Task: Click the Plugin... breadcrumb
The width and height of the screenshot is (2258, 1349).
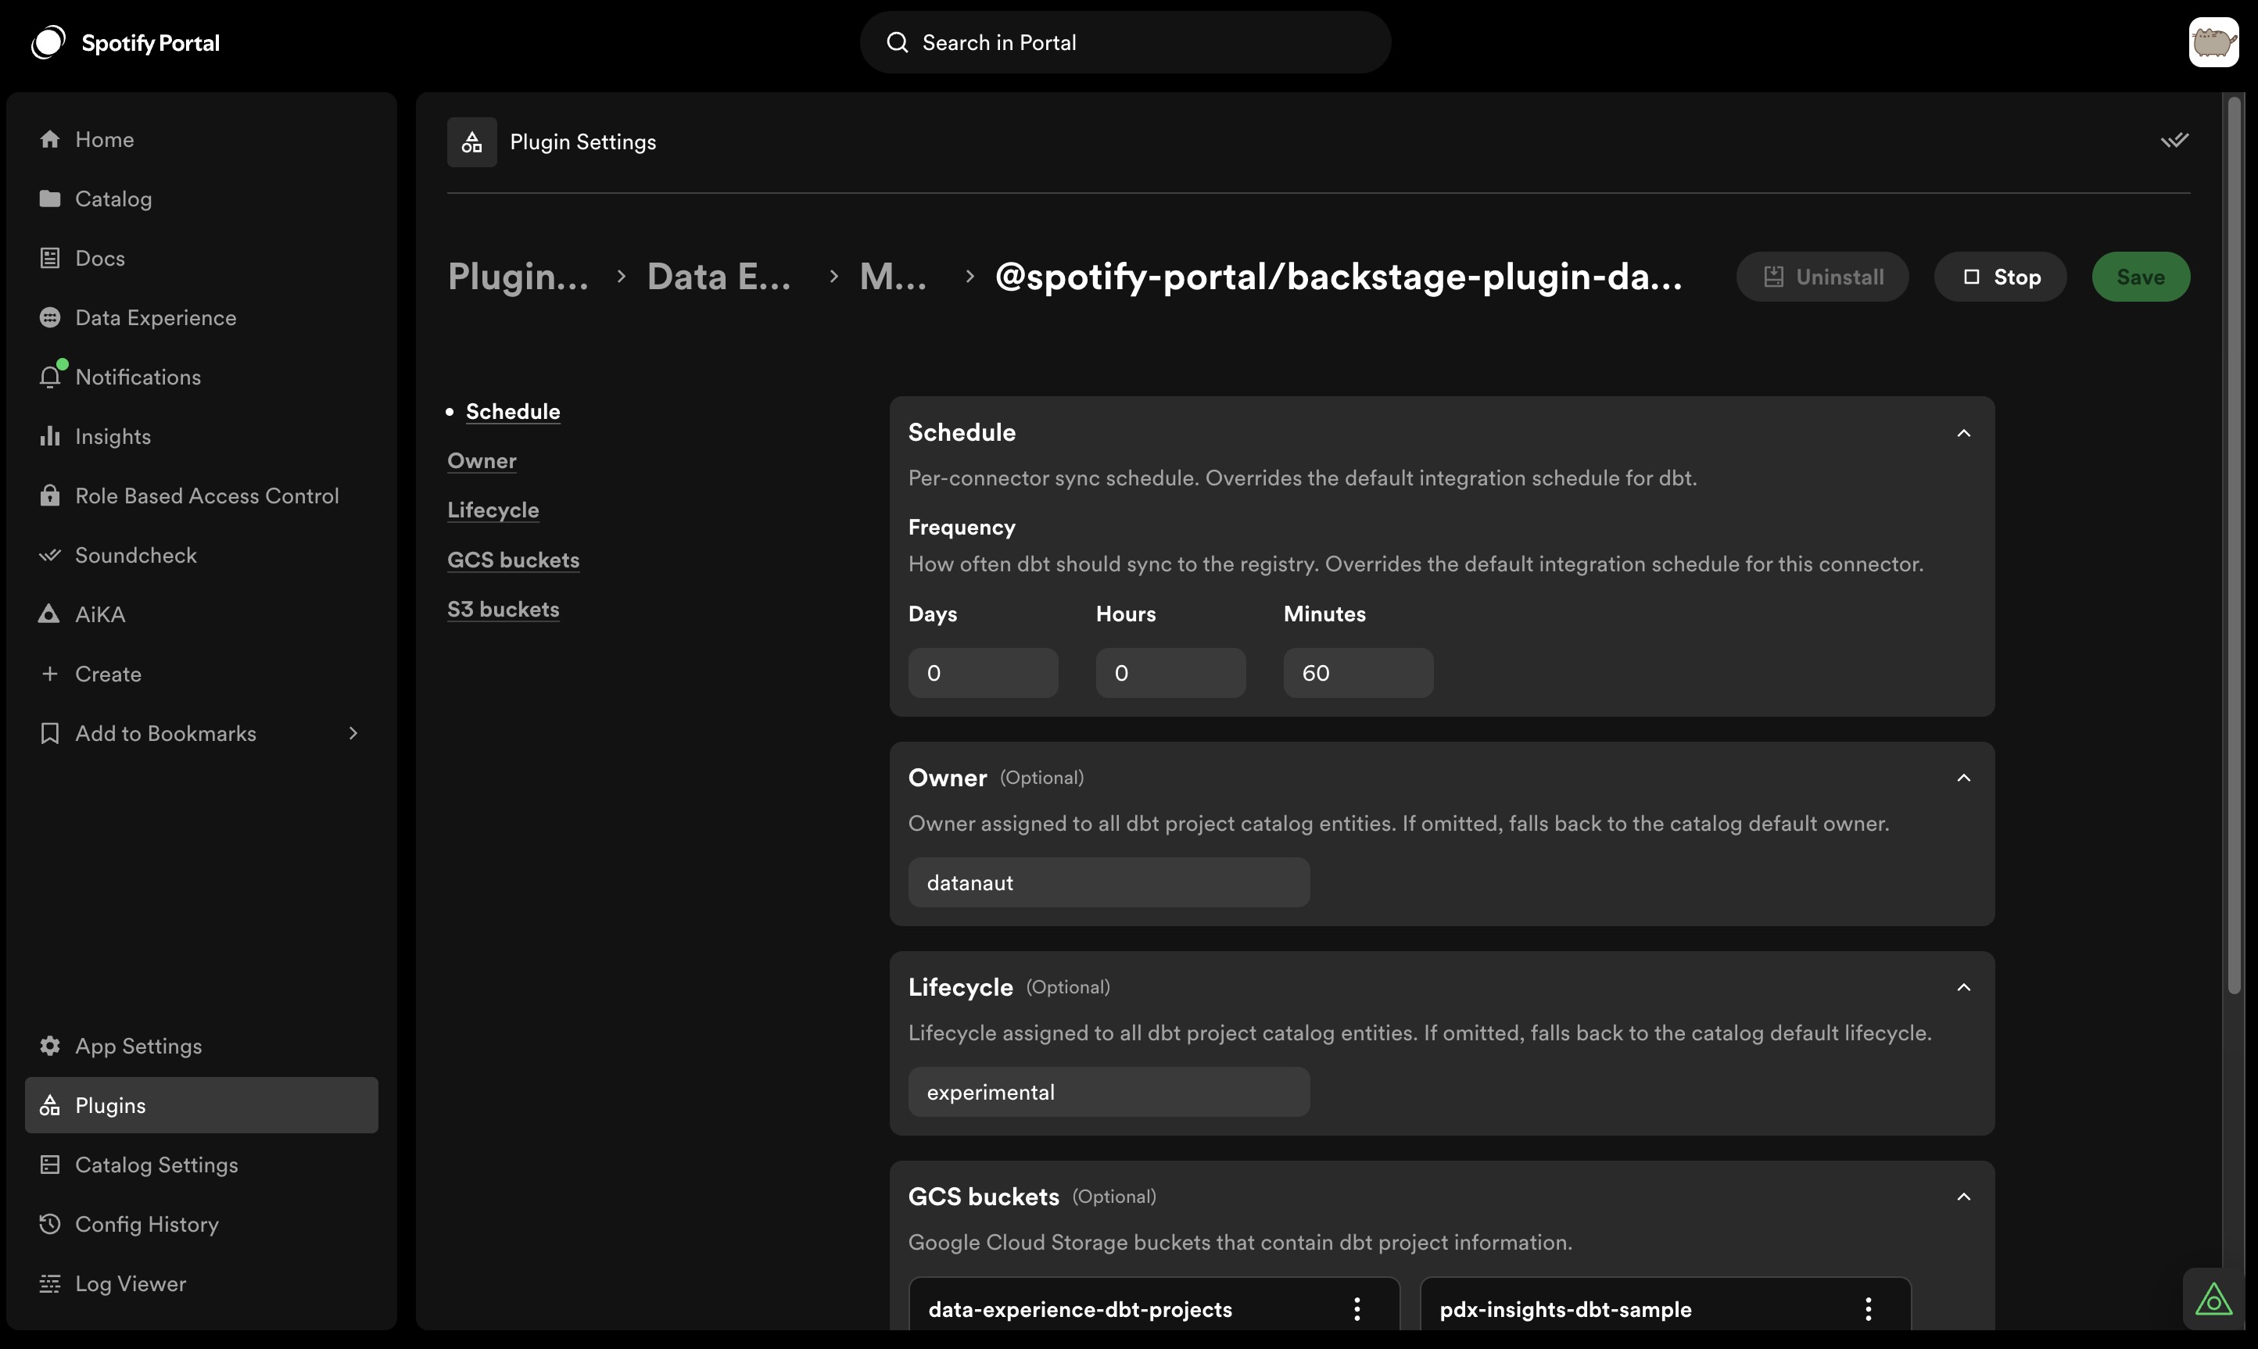Action: tap(518, 277)
